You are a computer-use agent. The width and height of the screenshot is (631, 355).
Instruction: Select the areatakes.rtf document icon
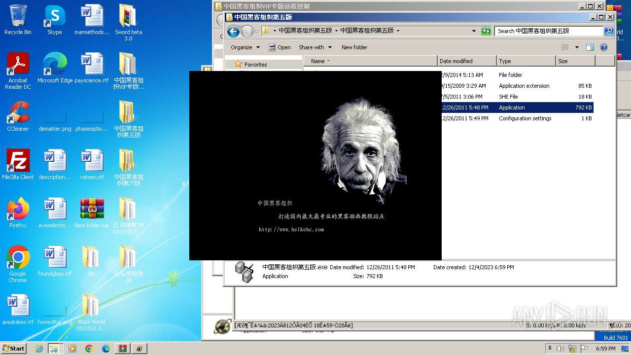(18, 310)
